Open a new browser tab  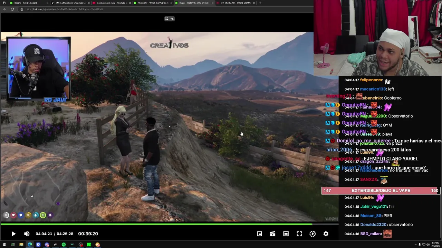[x=260, y=3]
